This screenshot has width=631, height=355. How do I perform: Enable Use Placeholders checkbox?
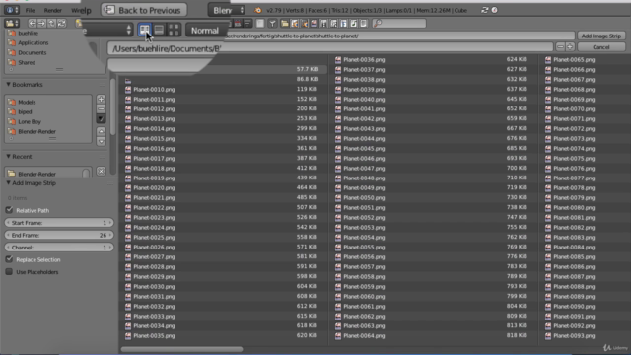pyautogui.click(x=9, y=272)
